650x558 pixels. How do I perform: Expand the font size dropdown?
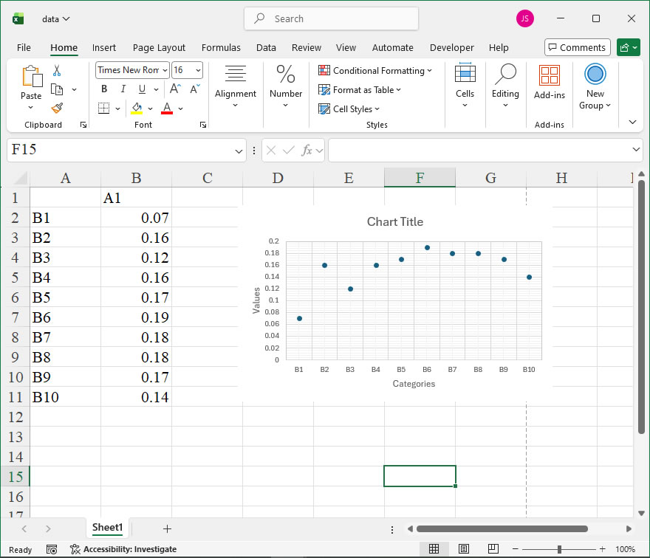point(197,71)
